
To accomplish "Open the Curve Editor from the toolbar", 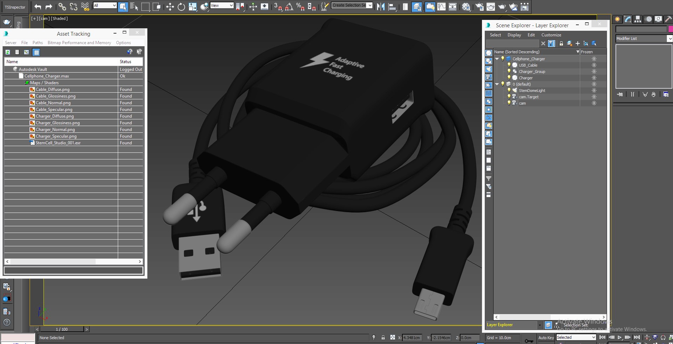I will coord(441,7).
